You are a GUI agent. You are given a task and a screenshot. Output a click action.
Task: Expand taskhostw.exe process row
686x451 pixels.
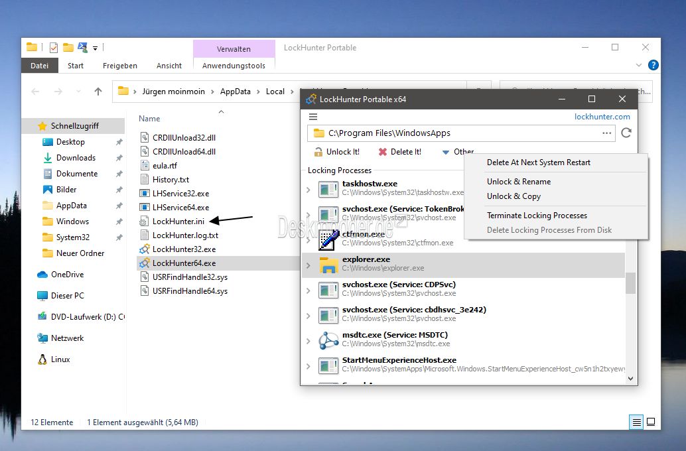pyautogui.click(x=309, y=190)
